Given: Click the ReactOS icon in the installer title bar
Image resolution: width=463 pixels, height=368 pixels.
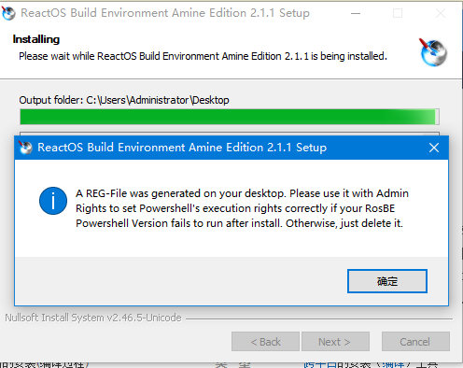Looking at the screenshot, I should tap(8, 13).
